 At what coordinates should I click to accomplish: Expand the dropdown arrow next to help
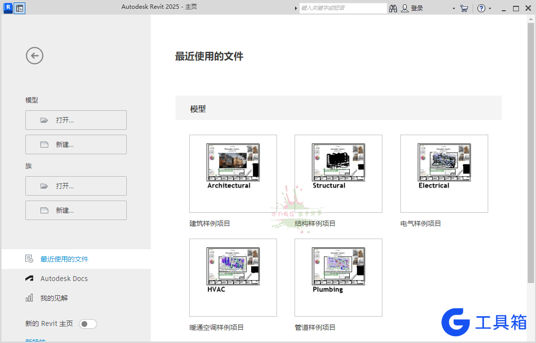pyautogui.click(x=490, y=9)
